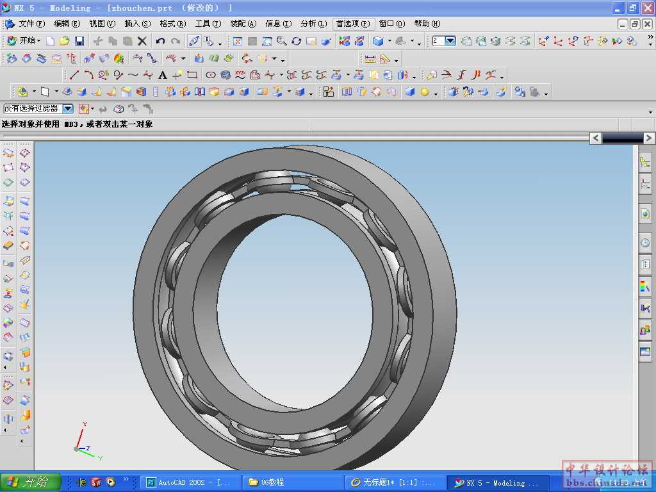Open the work layer number dropdown

tap(450, 41)
